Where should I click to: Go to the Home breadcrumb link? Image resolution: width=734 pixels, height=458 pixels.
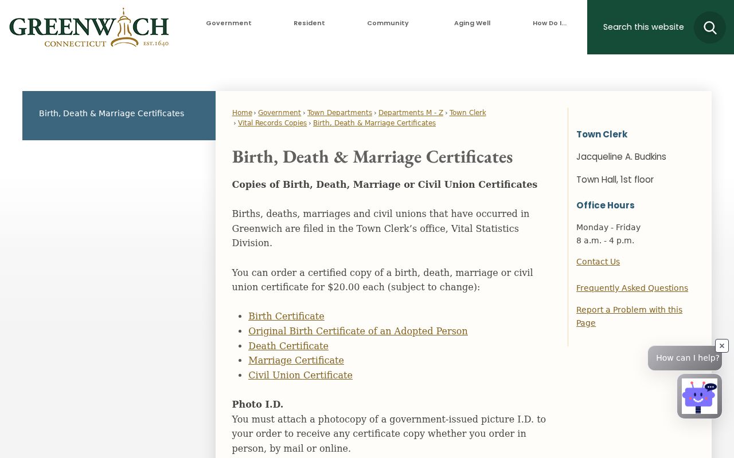point(242,113)
